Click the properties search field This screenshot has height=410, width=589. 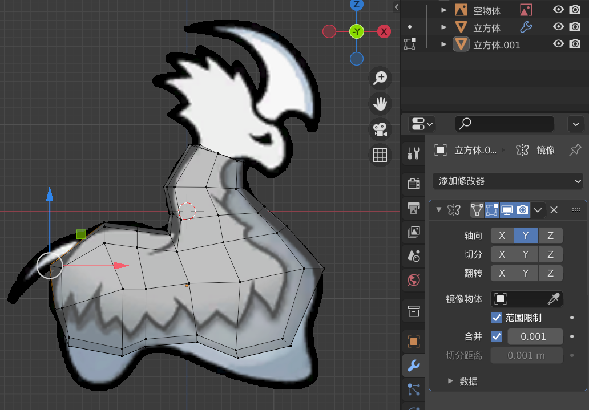pos(504,124)
